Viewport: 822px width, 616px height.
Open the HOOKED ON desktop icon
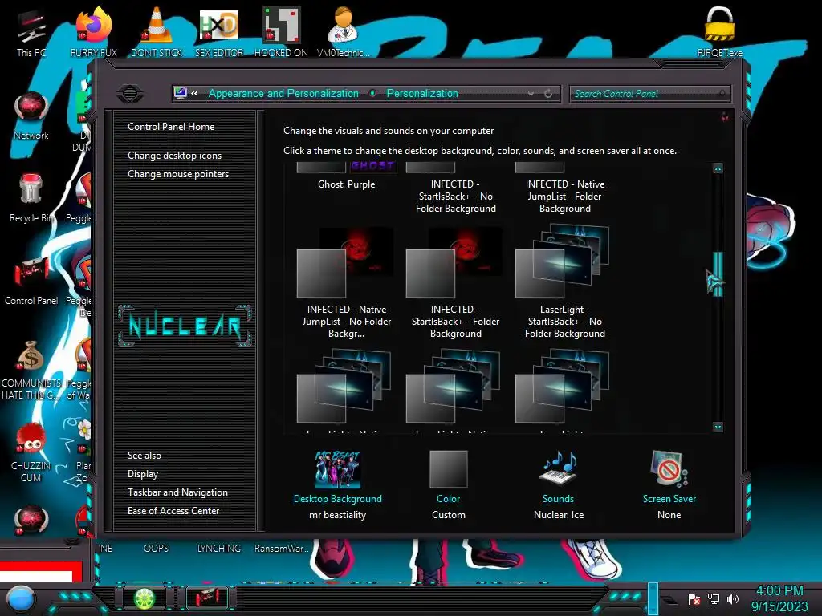(281, 31)
